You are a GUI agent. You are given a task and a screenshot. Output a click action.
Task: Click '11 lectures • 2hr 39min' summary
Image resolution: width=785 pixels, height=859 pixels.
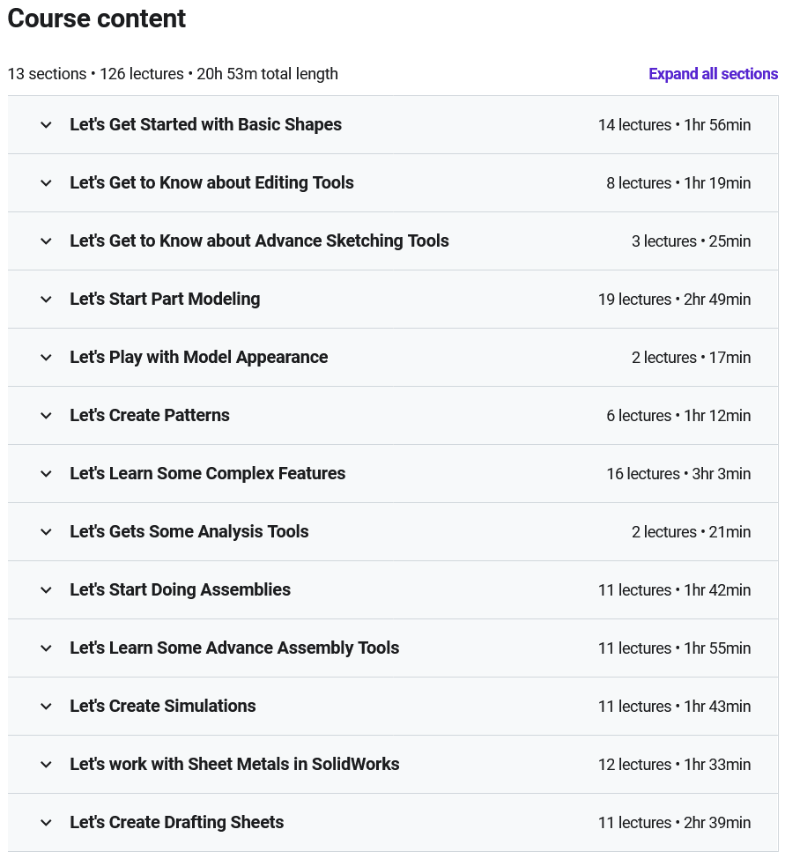point(674,823)
